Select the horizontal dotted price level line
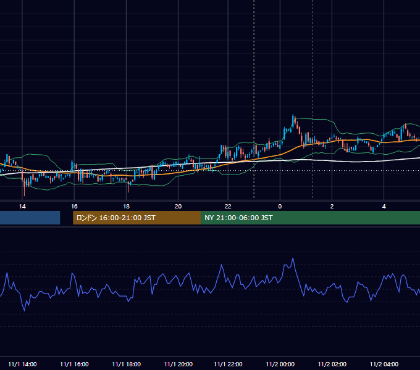420x370 pixels. point(210,171)
